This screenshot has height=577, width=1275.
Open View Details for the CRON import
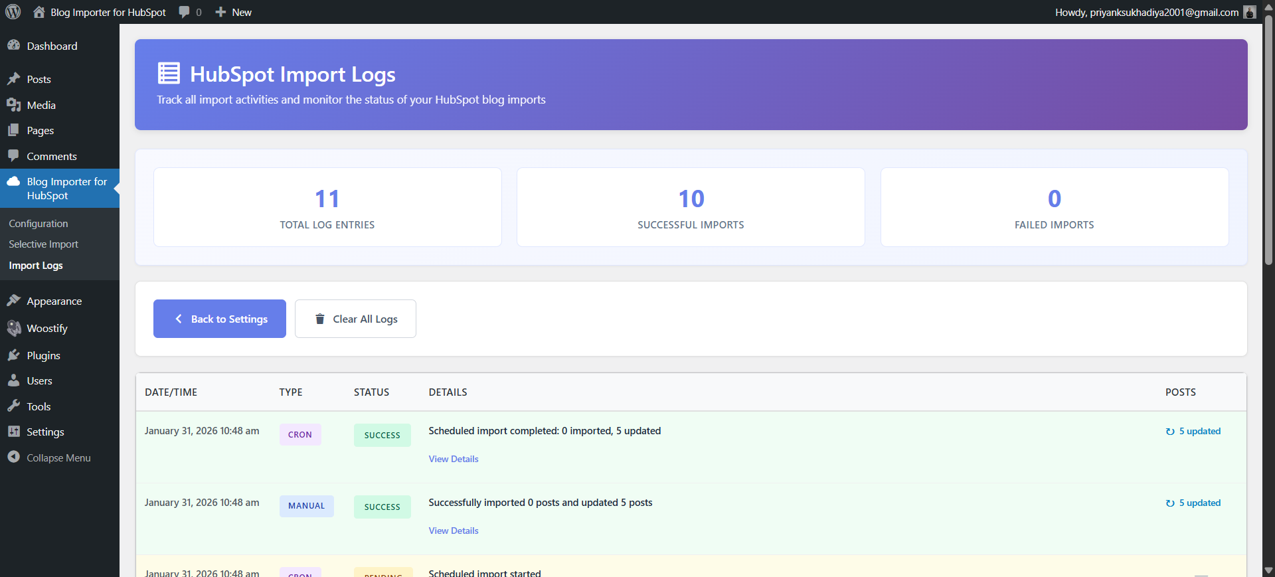454,459
